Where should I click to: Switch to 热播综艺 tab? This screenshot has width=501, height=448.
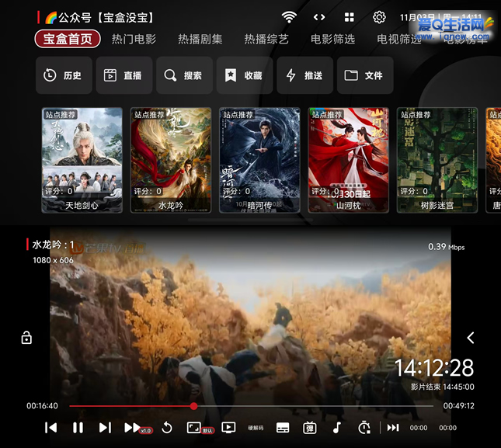coord(266,39)
